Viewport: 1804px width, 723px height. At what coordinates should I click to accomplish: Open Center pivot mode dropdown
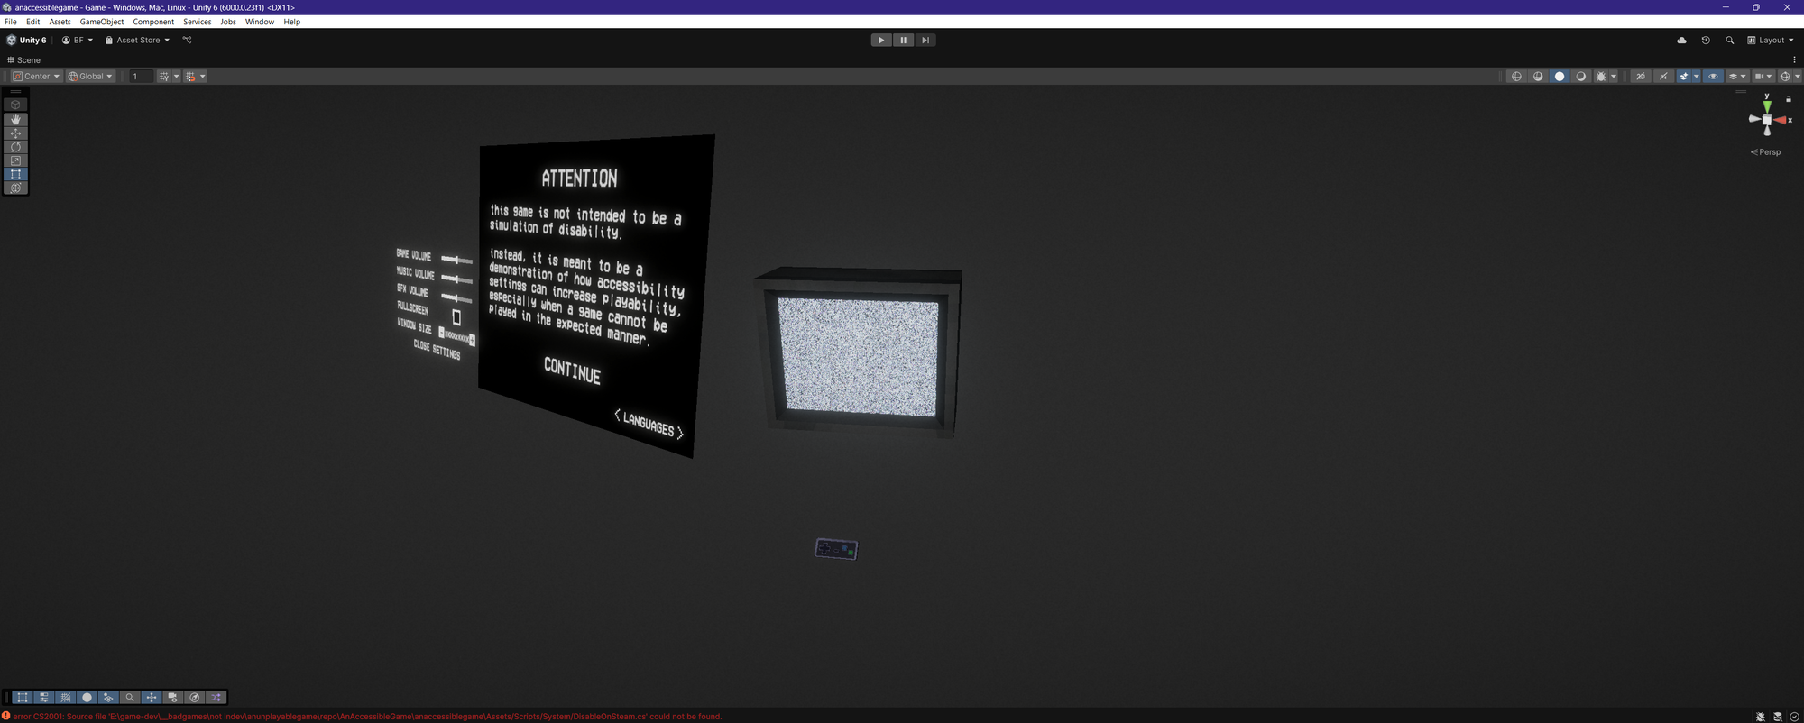[36, 77]
